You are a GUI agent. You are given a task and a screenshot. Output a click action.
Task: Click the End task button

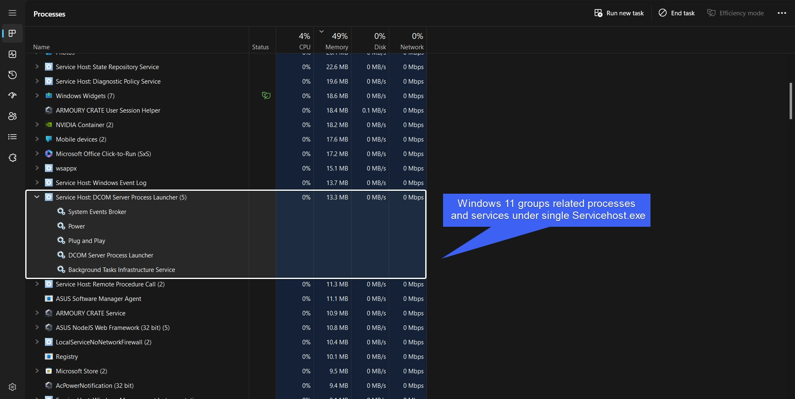point(676,13)
